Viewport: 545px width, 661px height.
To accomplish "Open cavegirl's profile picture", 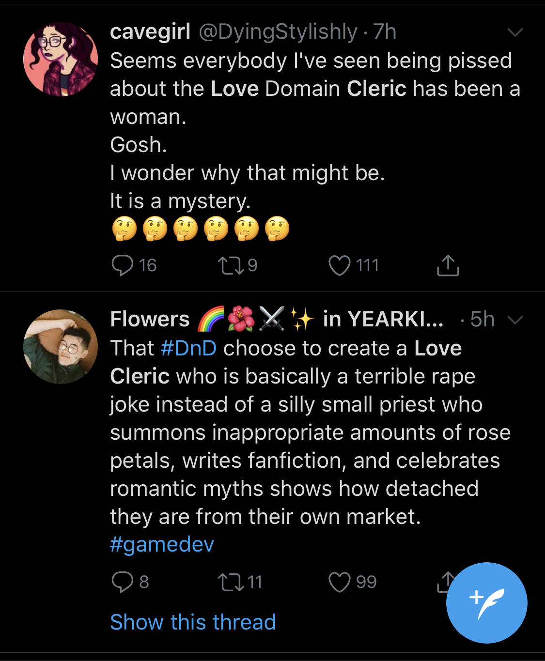I will (x=61, y=59).
